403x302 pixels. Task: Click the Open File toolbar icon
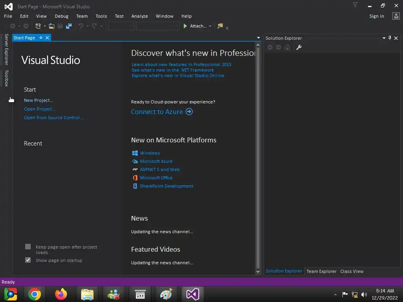52,26
